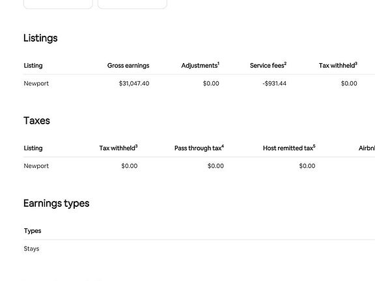The image size is (375, 281).
Task: Click the Earnings types section heading
Action: click(57, 204)
